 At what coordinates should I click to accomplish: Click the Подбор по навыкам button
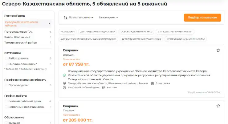(x=202, y=18)
